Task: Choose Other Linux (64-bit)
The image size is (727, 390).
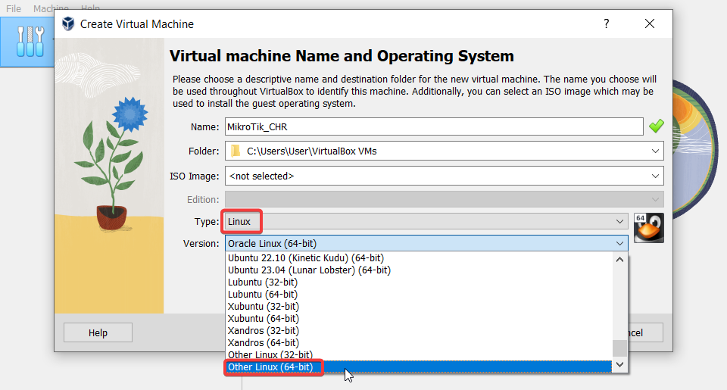Action: (x=419, y=367)
